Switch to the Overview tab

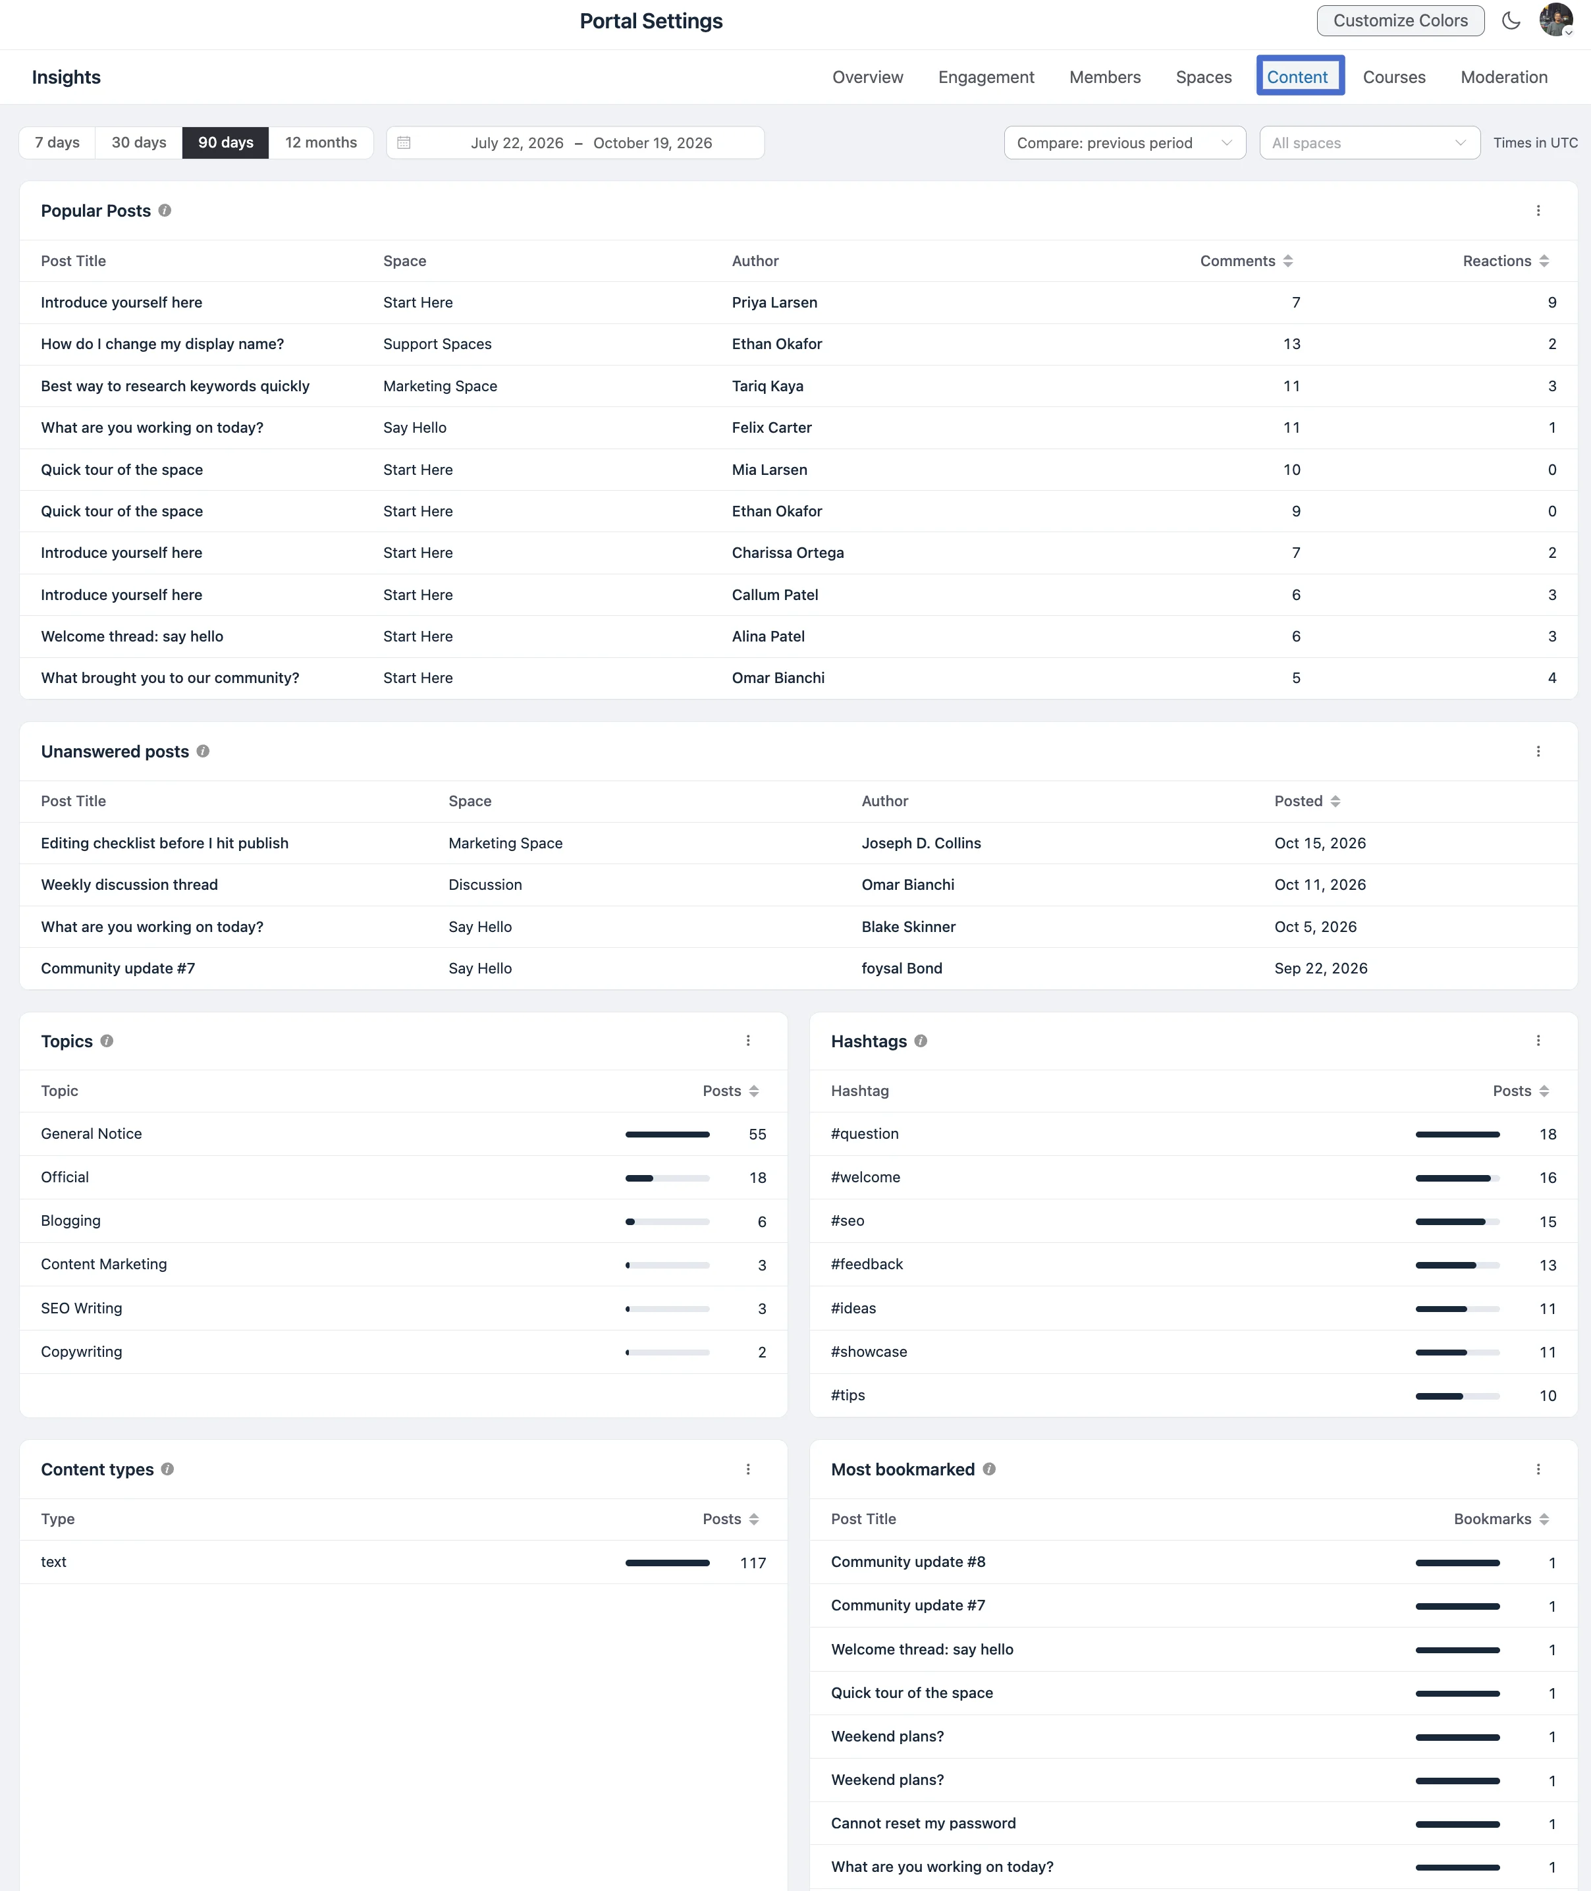point(867,76)
